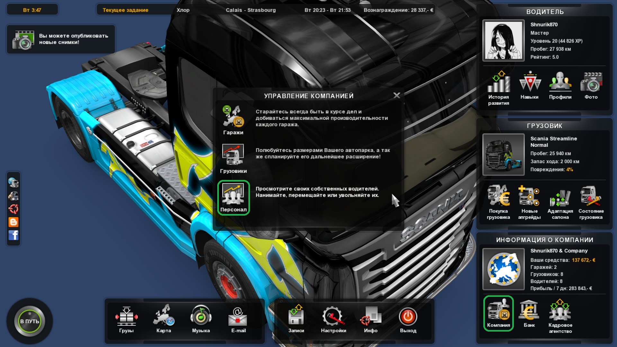This screenshot has height=347, width=617.
Task: Open the Грузы freight market
Action: [x=126, y=316]
